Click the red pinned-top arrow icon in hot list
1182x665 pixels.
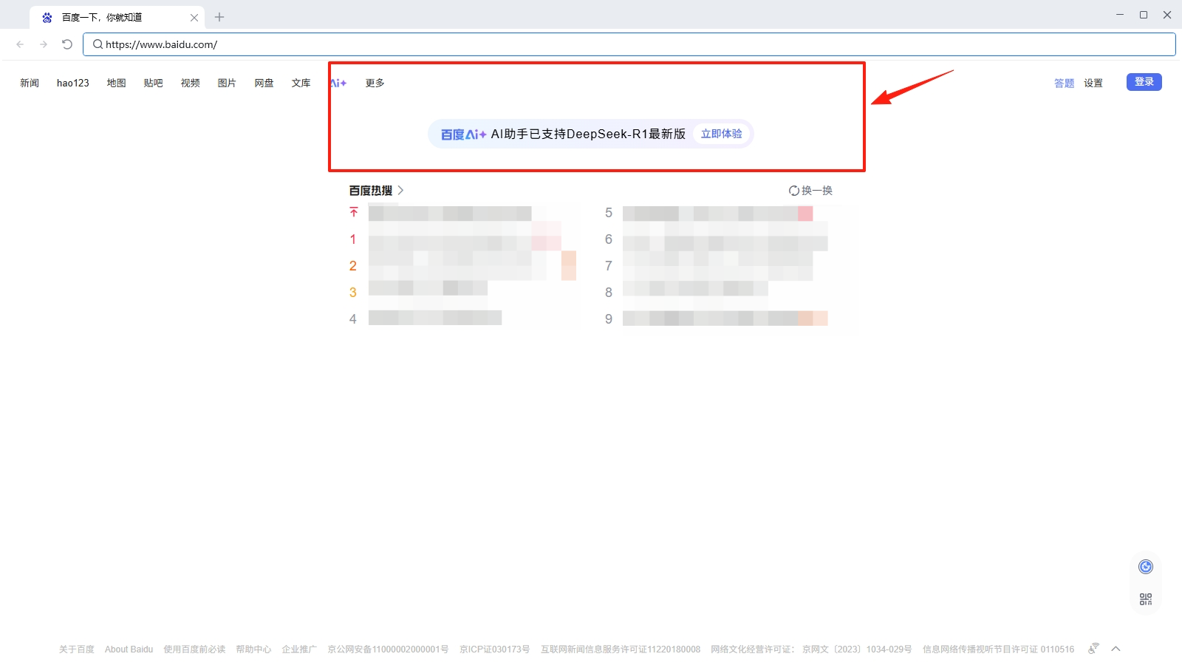(x=354, y=213)
